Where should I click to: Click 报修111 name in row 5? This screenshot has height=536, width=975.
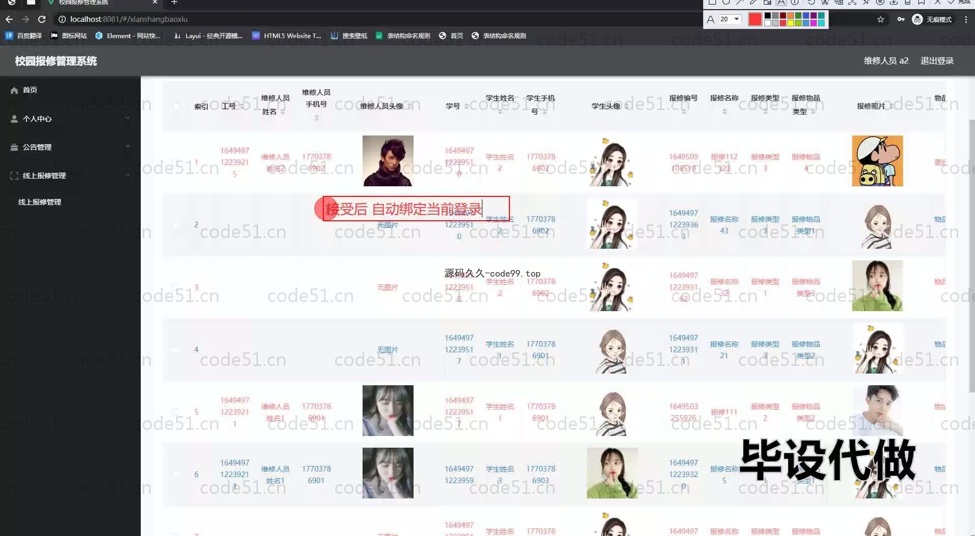pos(724,412)
